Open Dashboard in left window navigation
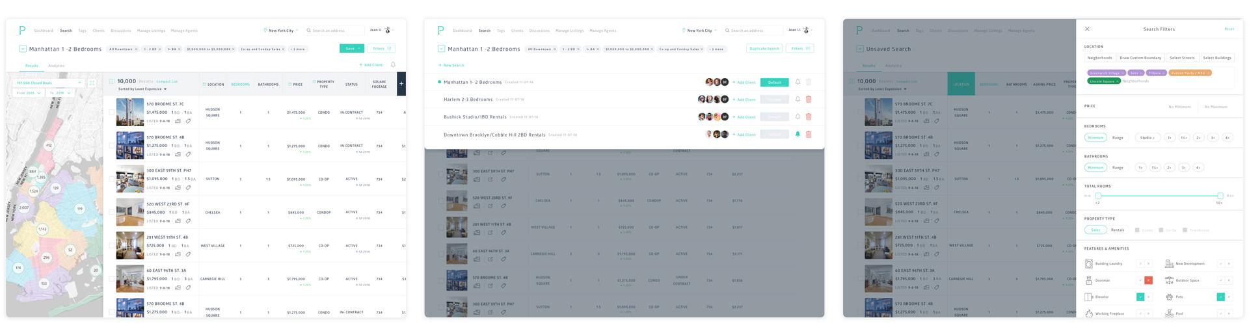The image size is (1249, 331). coord(44,31)
